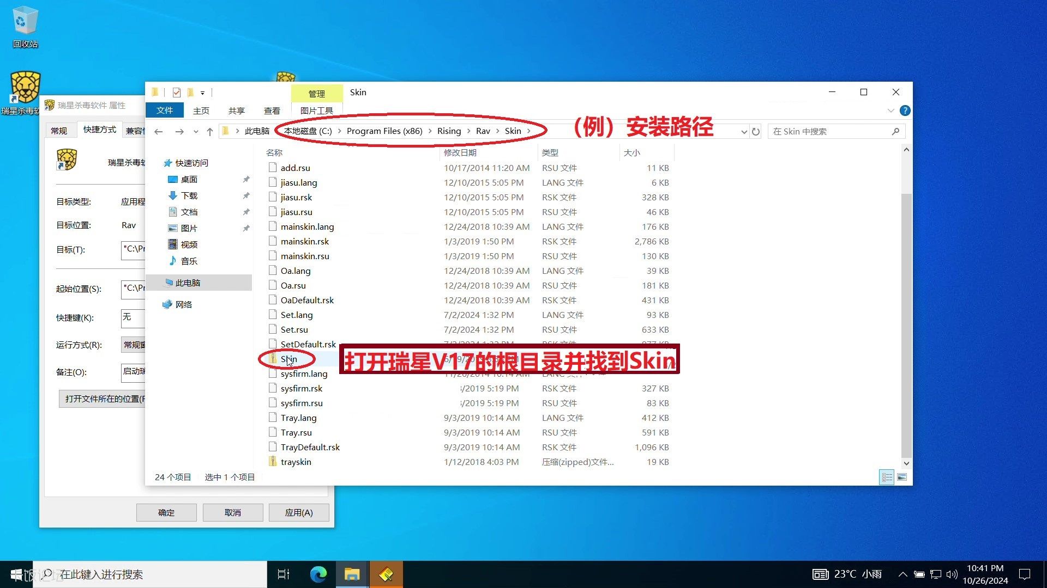1047x588 pixels.
Task: Click the search magnifier icon in Explorer
Action: [x=895, y=131]
